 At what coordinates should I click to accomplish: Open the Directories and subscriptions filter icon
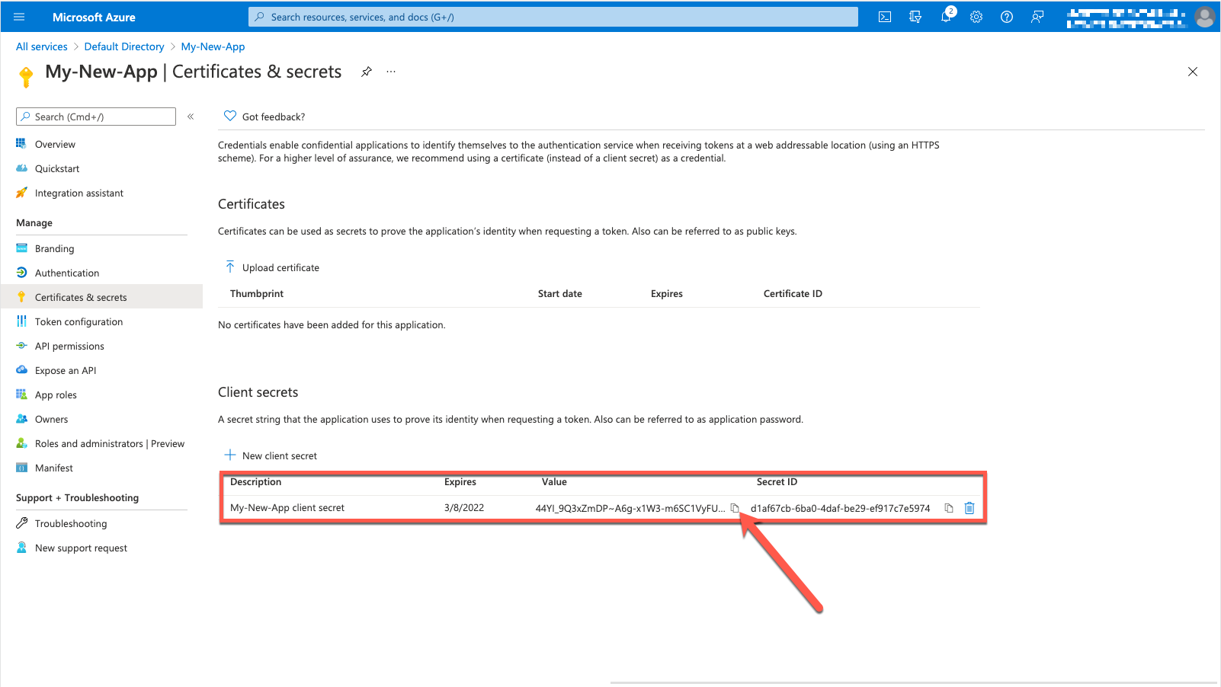[915, 17]
